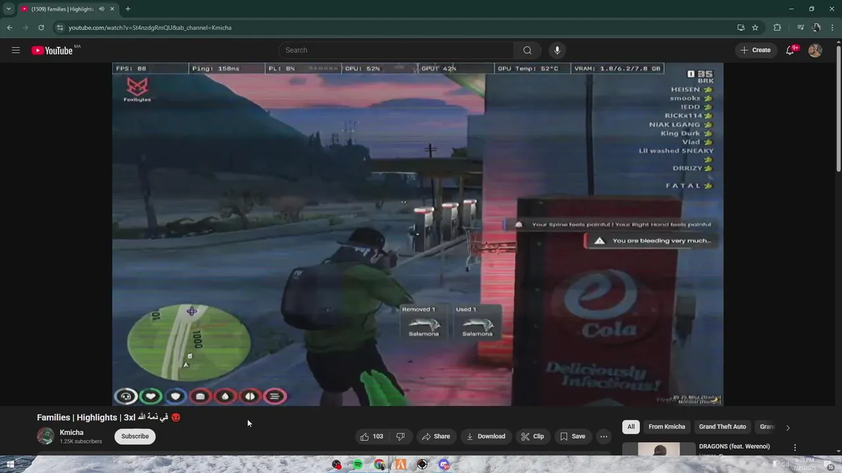The height and width of the screenshot is (473, 842).
Task: Click the browser address bar URL
Action: (x=150, y=28)
